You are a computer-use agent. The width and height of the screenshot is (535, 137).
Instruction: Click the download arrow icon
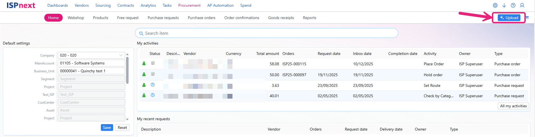coord(504,5)
